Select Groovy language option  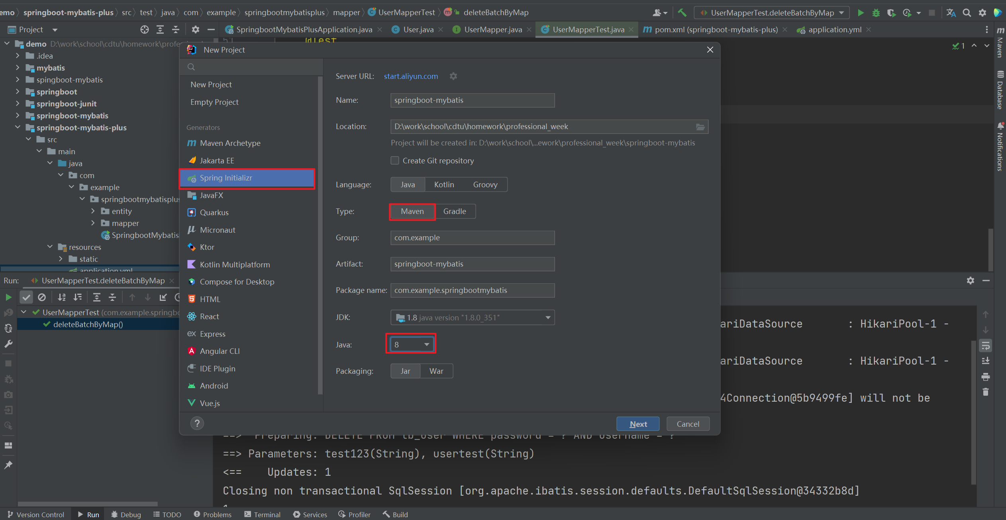click(485, 184)
